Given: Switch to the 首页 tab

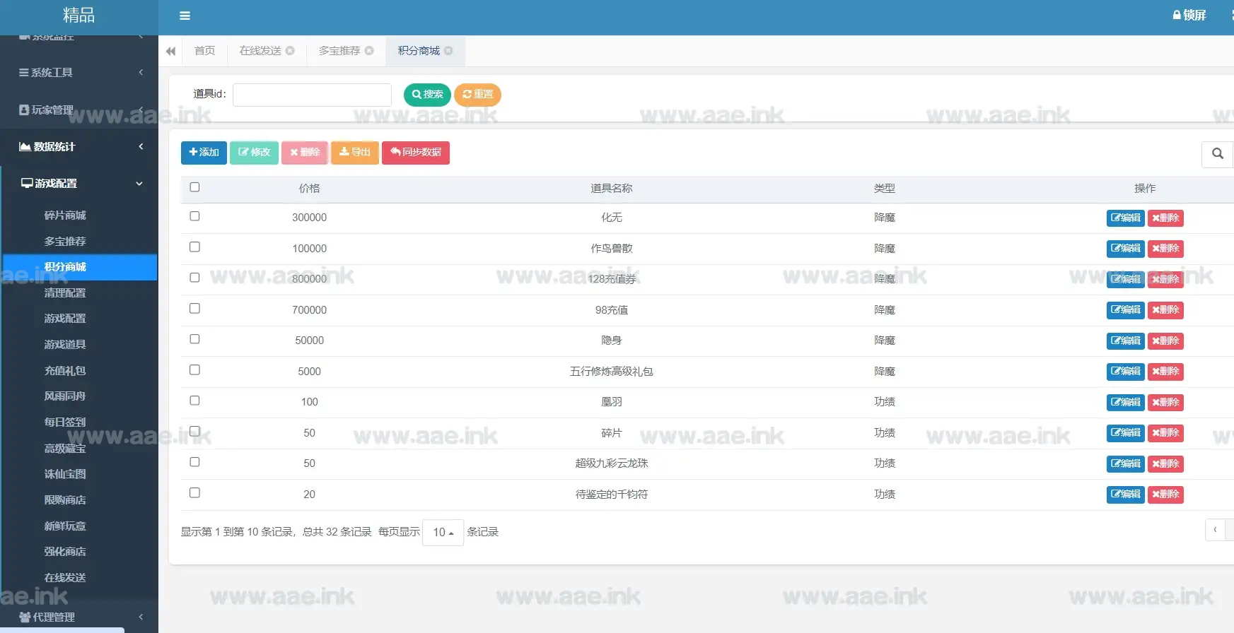Looking at the screenshot, I should (205, 51).
